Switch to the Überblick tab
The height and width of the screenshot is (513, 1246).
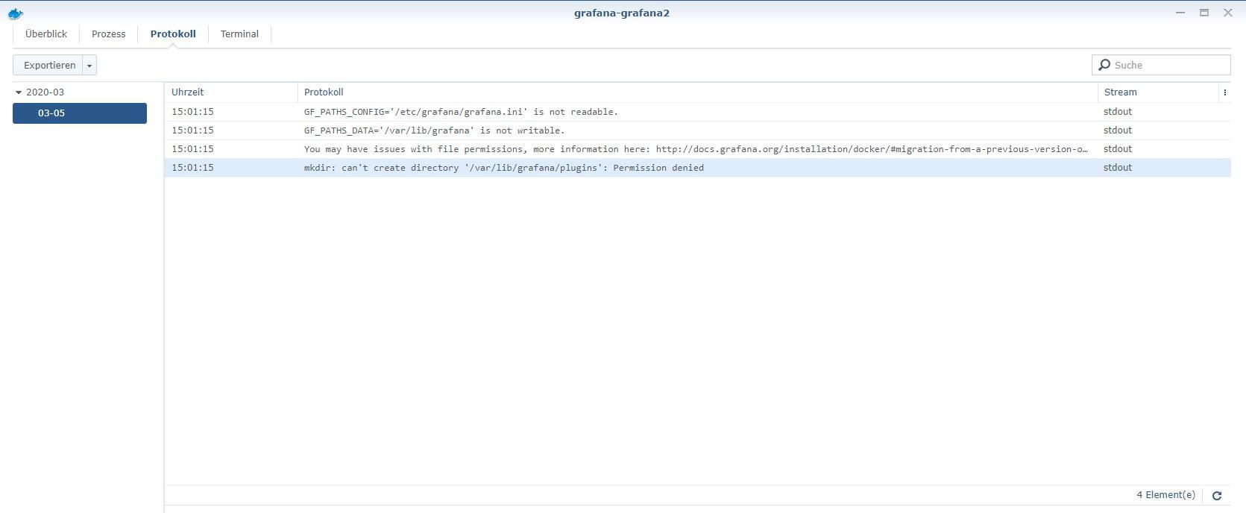point(46,34)
